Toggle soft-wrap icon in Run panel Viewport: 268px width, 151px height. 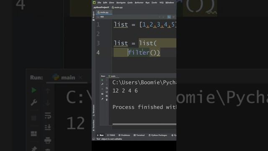pos(107,89)
